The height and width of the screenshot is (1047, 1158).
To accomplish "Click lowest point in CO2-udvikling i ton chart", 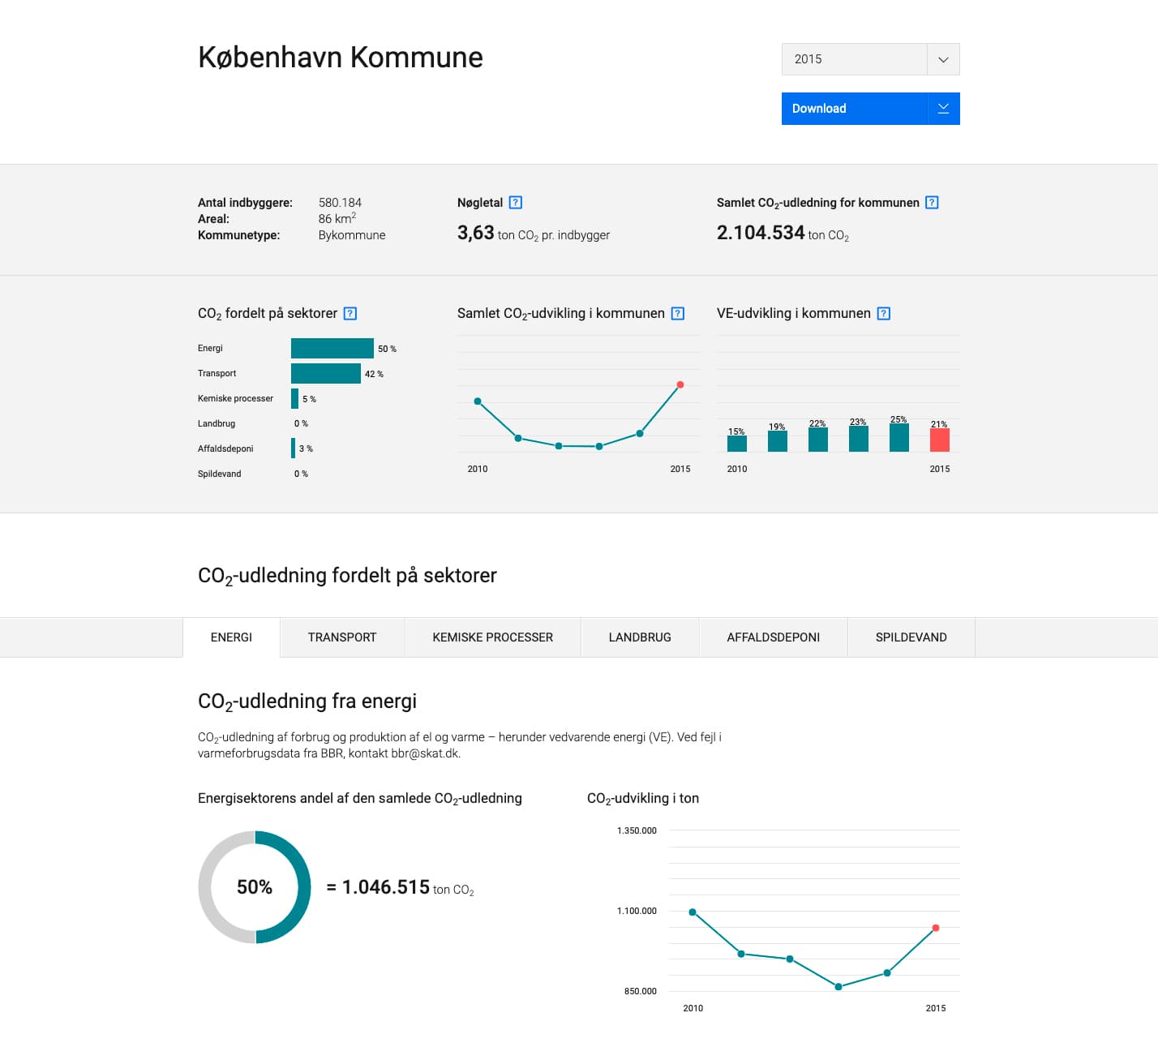I will click(x=838, y=987).
